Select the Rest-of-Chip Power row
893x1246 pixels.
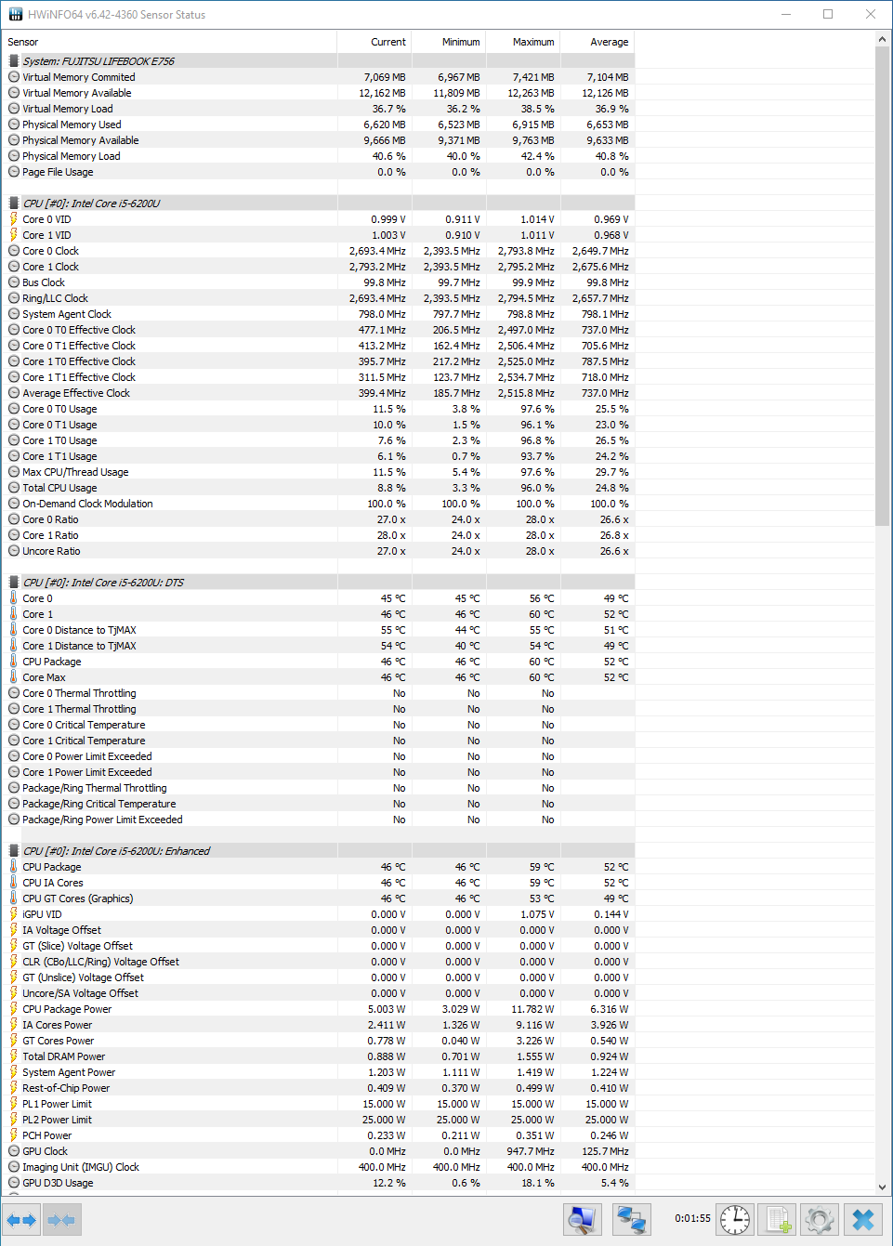(x=318, y=1088)
